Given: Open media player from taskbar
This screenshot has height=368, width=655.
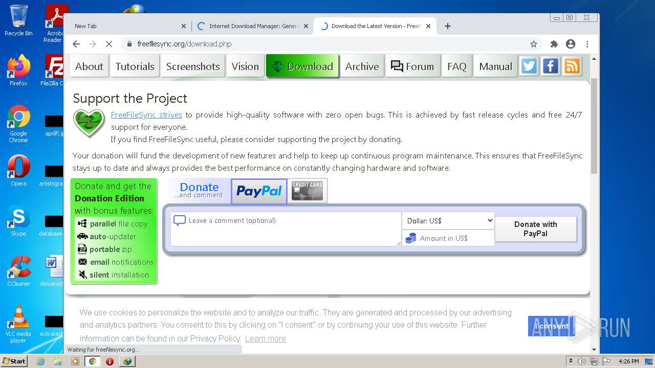Looking at the screenshot, I should 75,361.
